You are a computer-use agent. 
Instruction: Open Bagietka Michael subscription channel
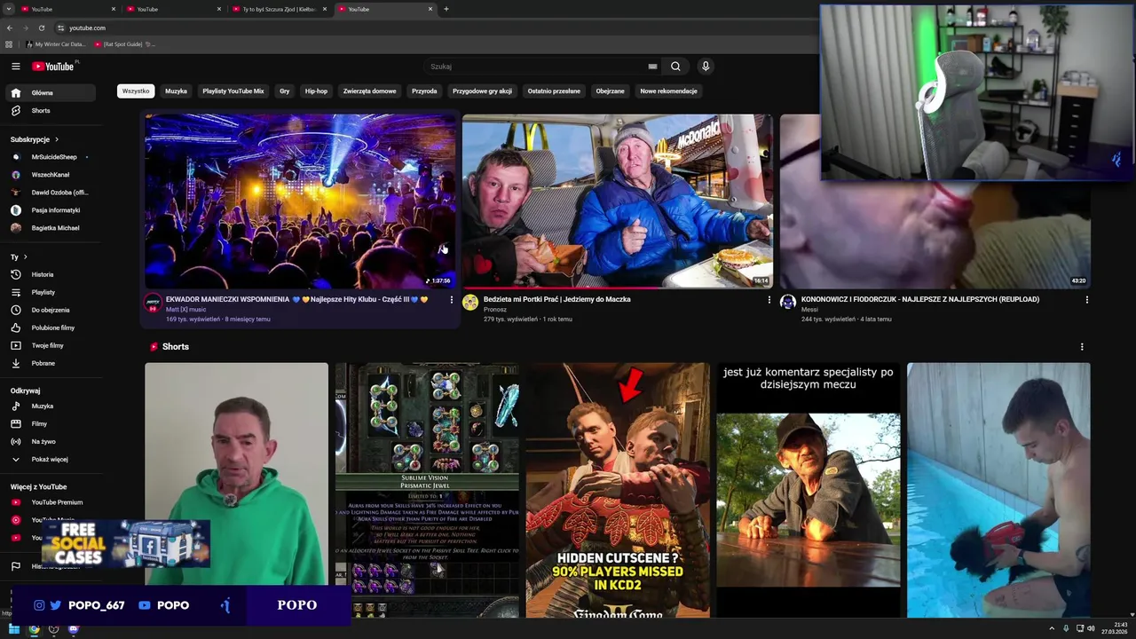coord(52,228)
